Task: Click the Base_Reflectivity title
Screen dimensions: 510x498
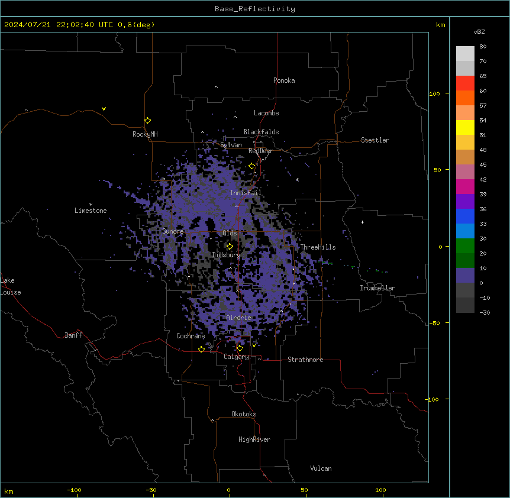Action: pos(255,9)
